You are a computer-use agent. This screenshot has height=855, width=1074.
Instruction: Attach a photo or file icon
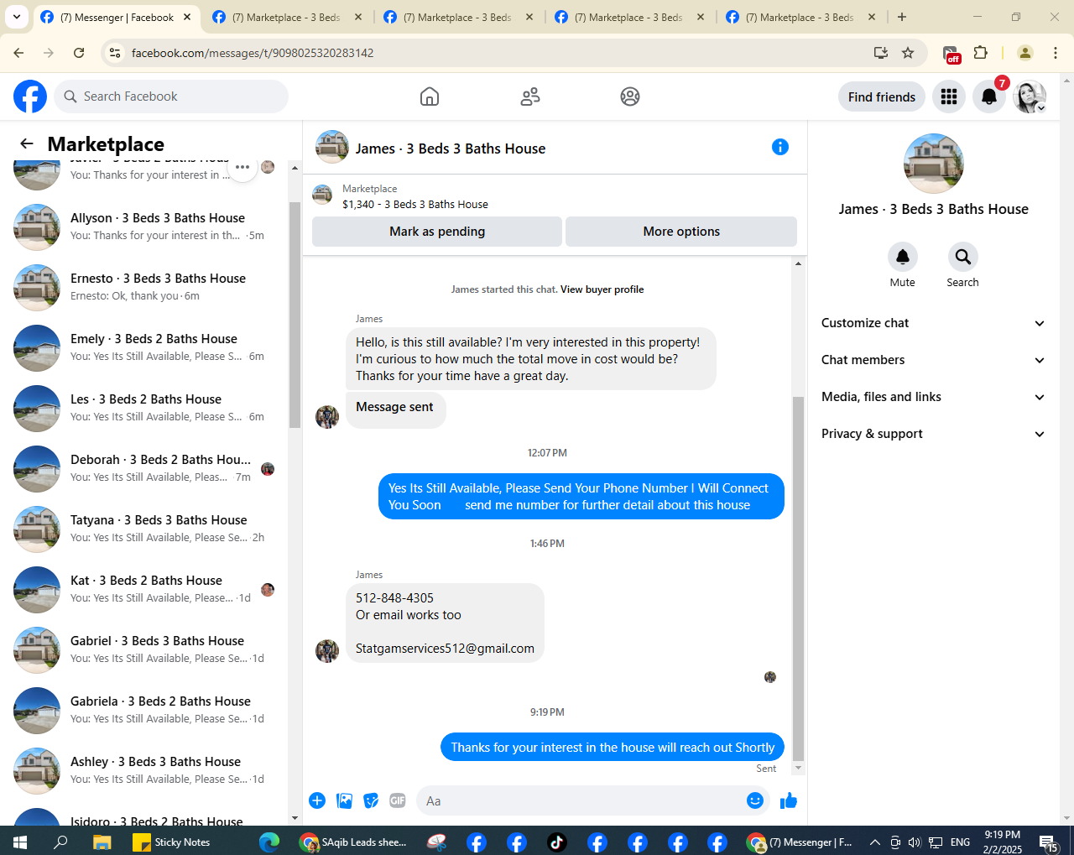(x=344, y=800)
